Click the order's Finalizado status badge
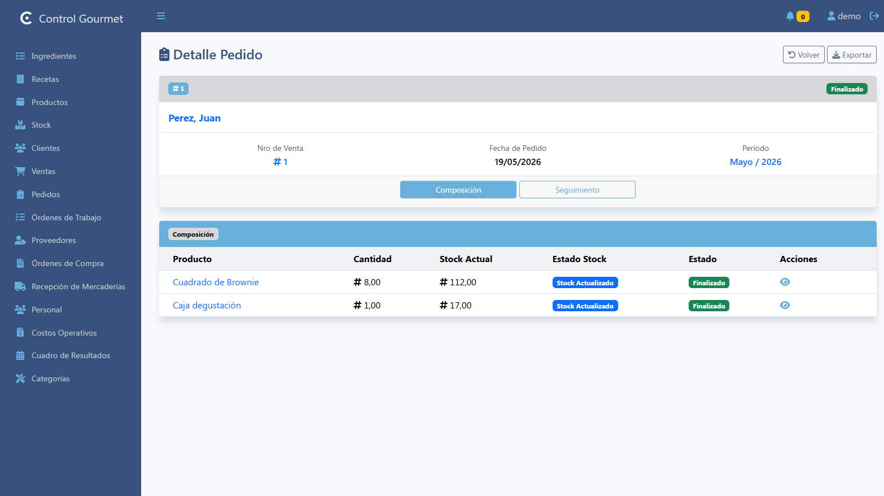Image resolution: width=884 pixels, height=496 pixels. tap(847, 89)
